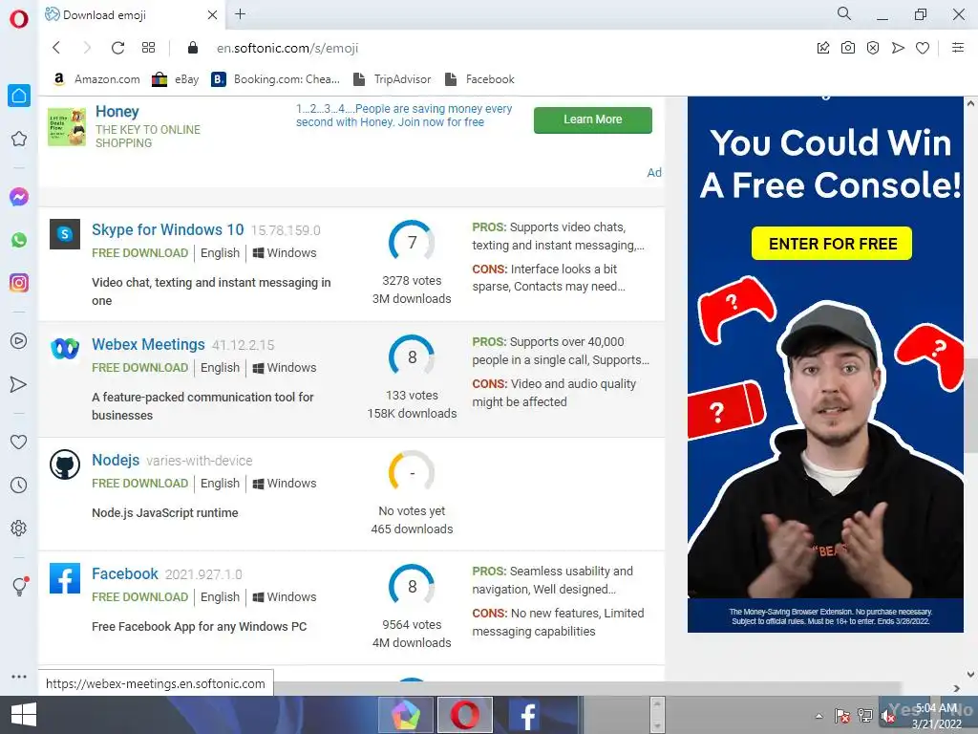Open Instagram from the sidebar
Image resolution: width=978 pixels, height=734 pixels.
click(19, 283)
